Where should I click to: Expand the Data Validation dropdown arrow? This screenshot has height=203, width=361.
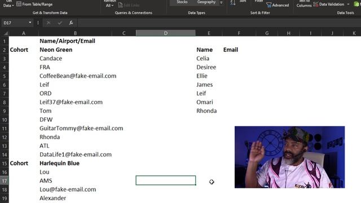(348, 4)
